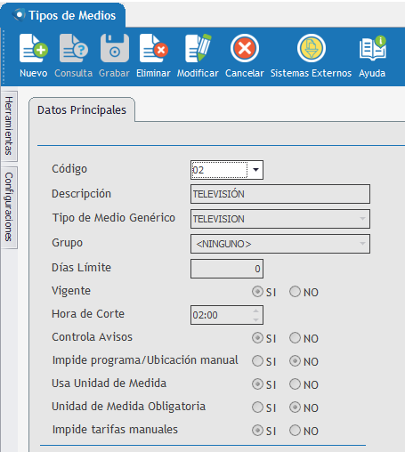Open the Tipo de Medio Genérico dropdown

pyautogui.click(x=280, y=219)
